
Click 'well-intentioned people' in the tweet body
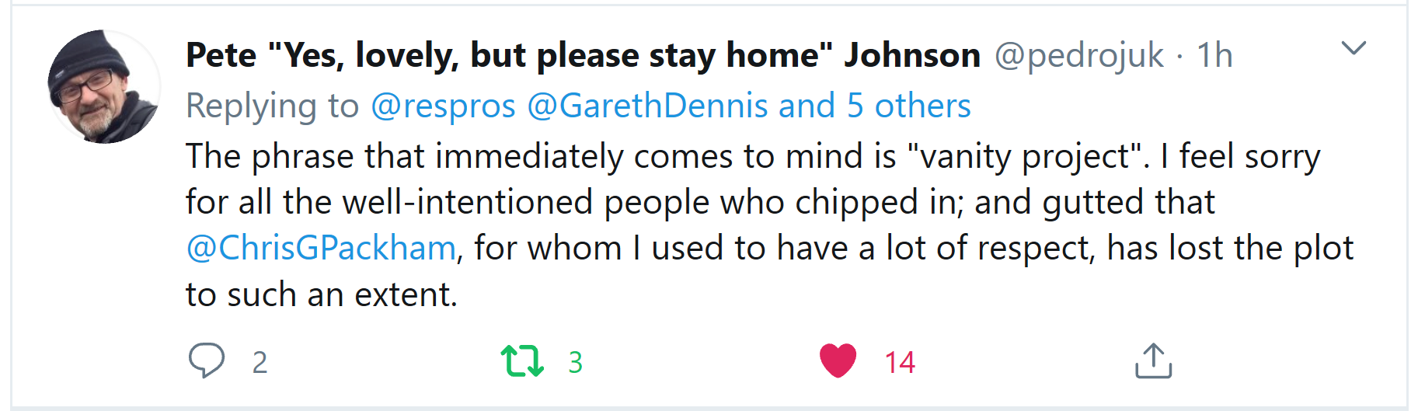525,202
